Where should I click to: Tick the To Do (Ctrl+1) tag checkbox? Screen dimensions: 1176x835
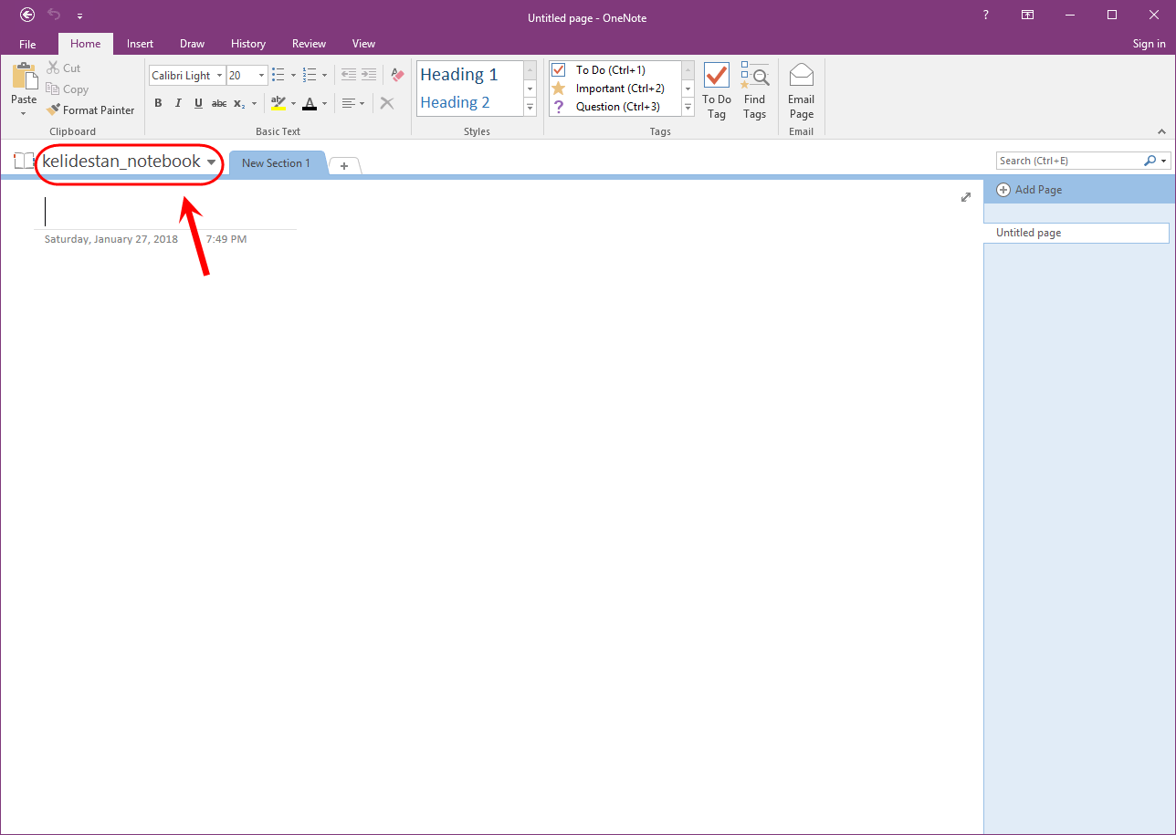click(x=559, y=70)
